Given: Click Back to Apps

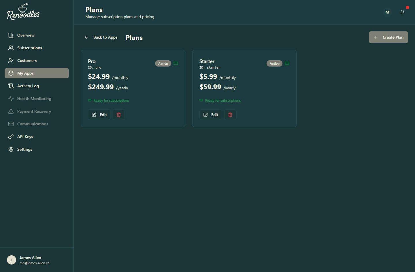Looking at the screenshot, I should pos(105,37).
